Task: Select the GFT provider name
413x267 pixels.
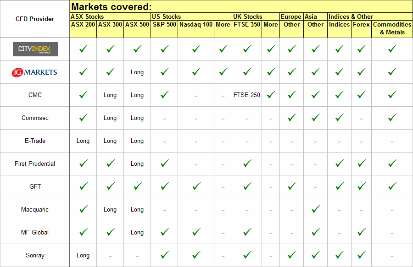Action: pos(35,186)
